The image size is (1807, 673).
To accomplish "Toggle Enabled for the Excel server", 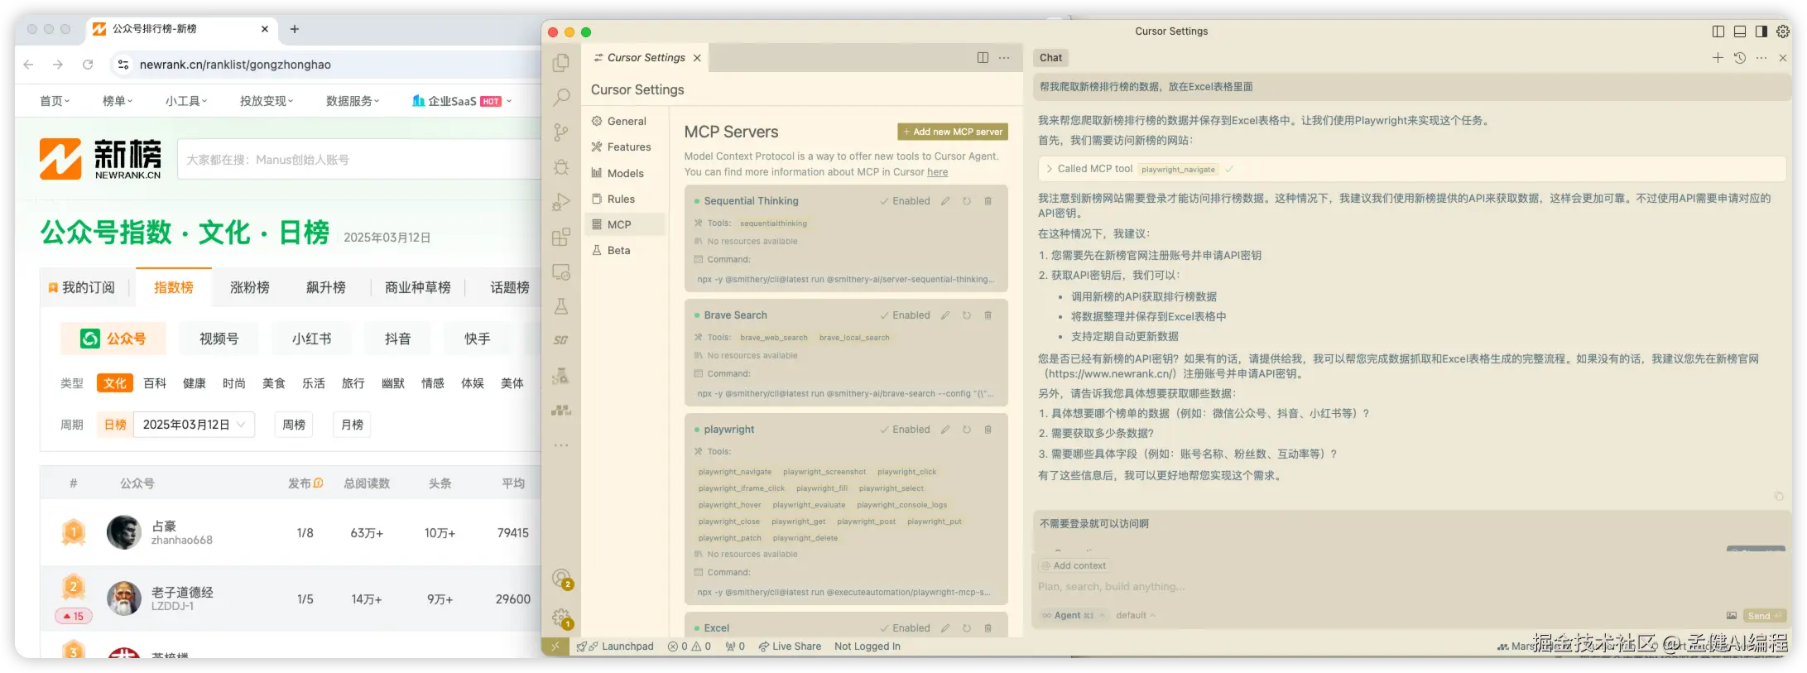I will [x=905, y=628].
